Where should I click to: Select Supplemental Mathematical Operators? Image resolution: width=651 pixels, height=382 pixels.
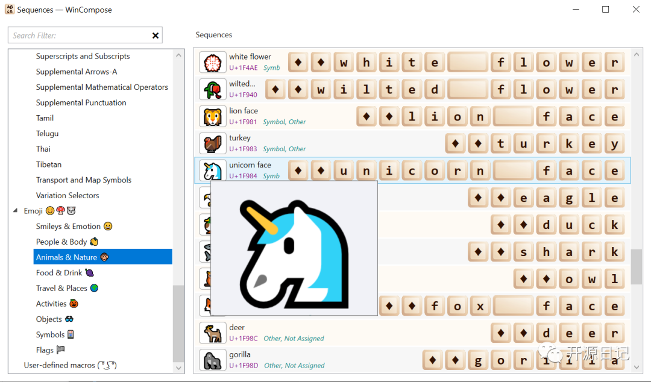[x=102, y=87]
